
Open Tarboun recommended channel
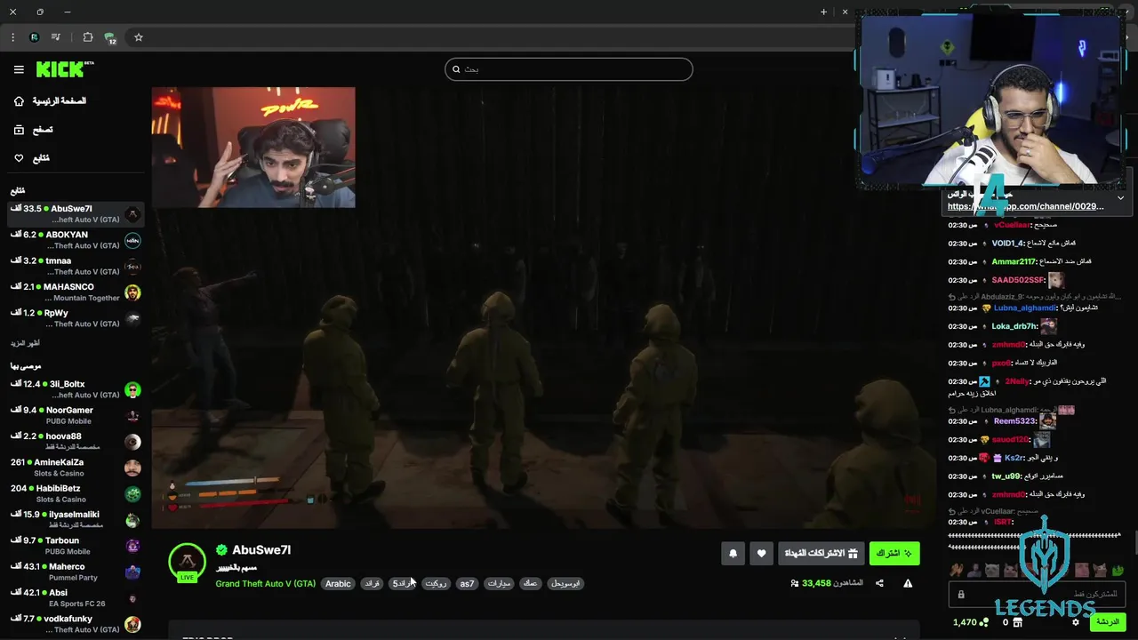75,546
